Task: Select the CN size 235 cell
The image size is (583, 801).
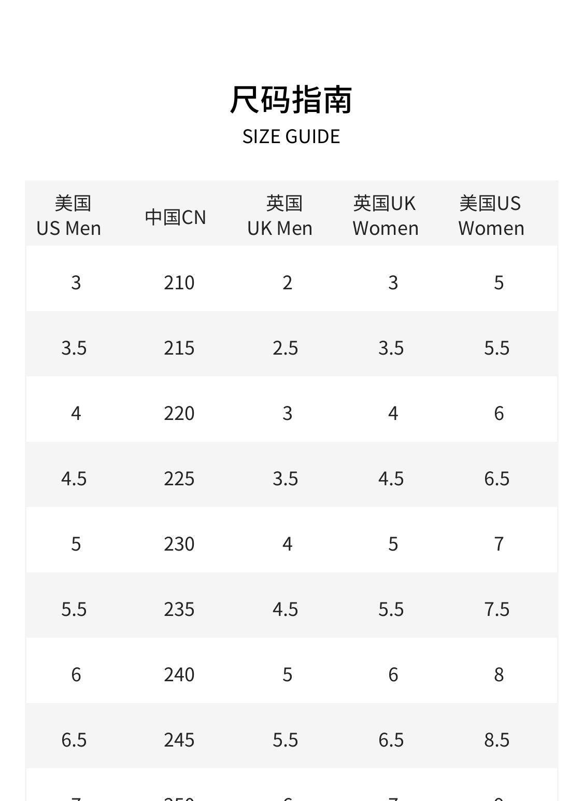Action: click(179, 609)
